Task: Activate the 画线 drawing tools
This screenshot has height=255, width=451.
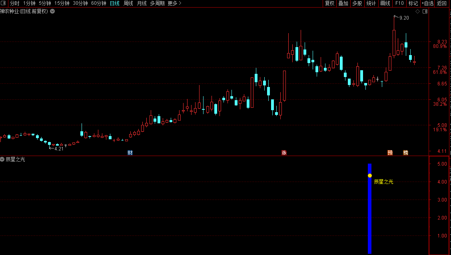Action: pos(385,4)
